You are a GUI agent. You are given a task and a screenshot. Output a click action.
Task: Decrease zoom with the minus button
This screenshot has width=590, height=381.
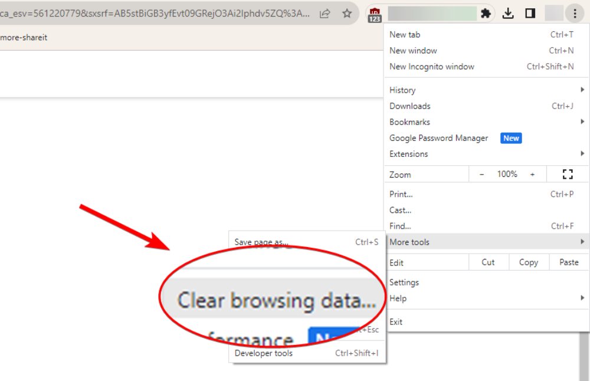[x=481, y=175]
